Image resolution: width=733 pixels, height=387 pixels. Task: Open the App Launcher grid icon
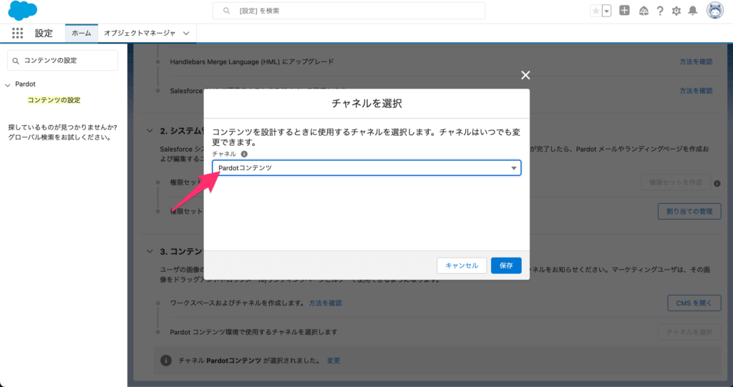[18, 33]
